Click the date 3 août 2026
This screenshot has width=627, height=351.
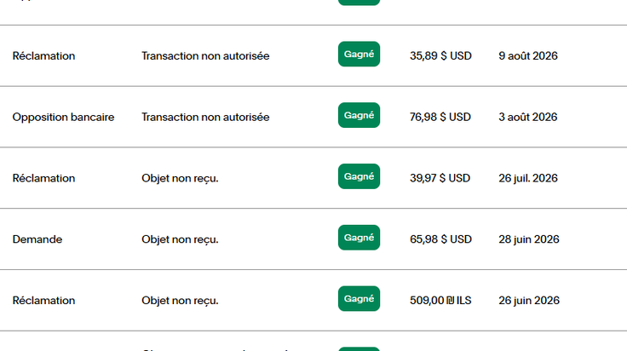[x=528, y=117]
